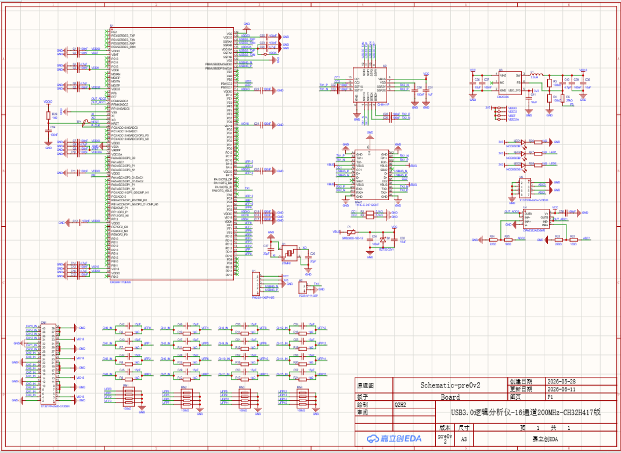Click the CH15_IN net label at CN1

31,327
